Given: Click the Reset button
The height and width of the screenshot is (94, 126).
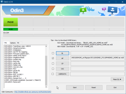Looking at the screenshot, I should (94, 87).
